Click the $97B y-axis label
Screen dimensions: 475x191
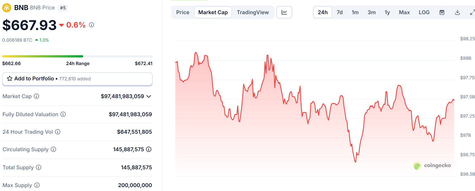(x=466, y=135)
